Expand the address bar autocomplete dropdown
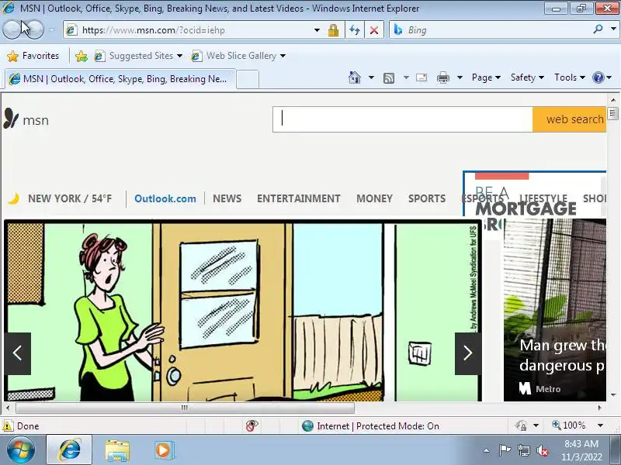Screen dimensions: 621x465 click(317, 30)
